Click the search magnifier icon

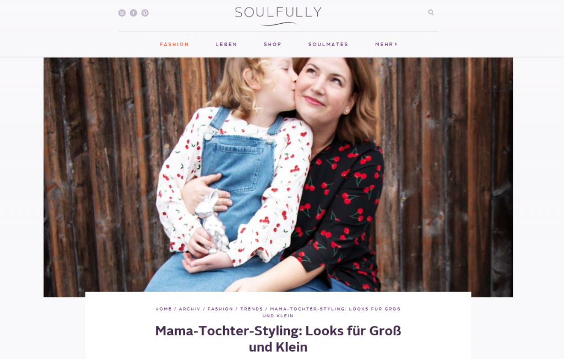tap(431, 13)
